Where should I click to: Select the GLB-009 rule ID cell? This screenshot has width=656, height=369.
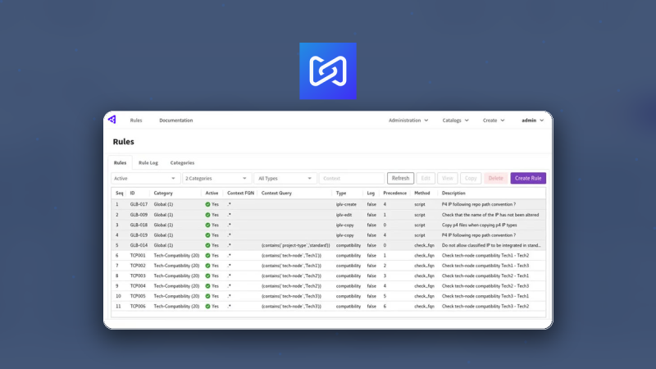(x=139, y=215)
